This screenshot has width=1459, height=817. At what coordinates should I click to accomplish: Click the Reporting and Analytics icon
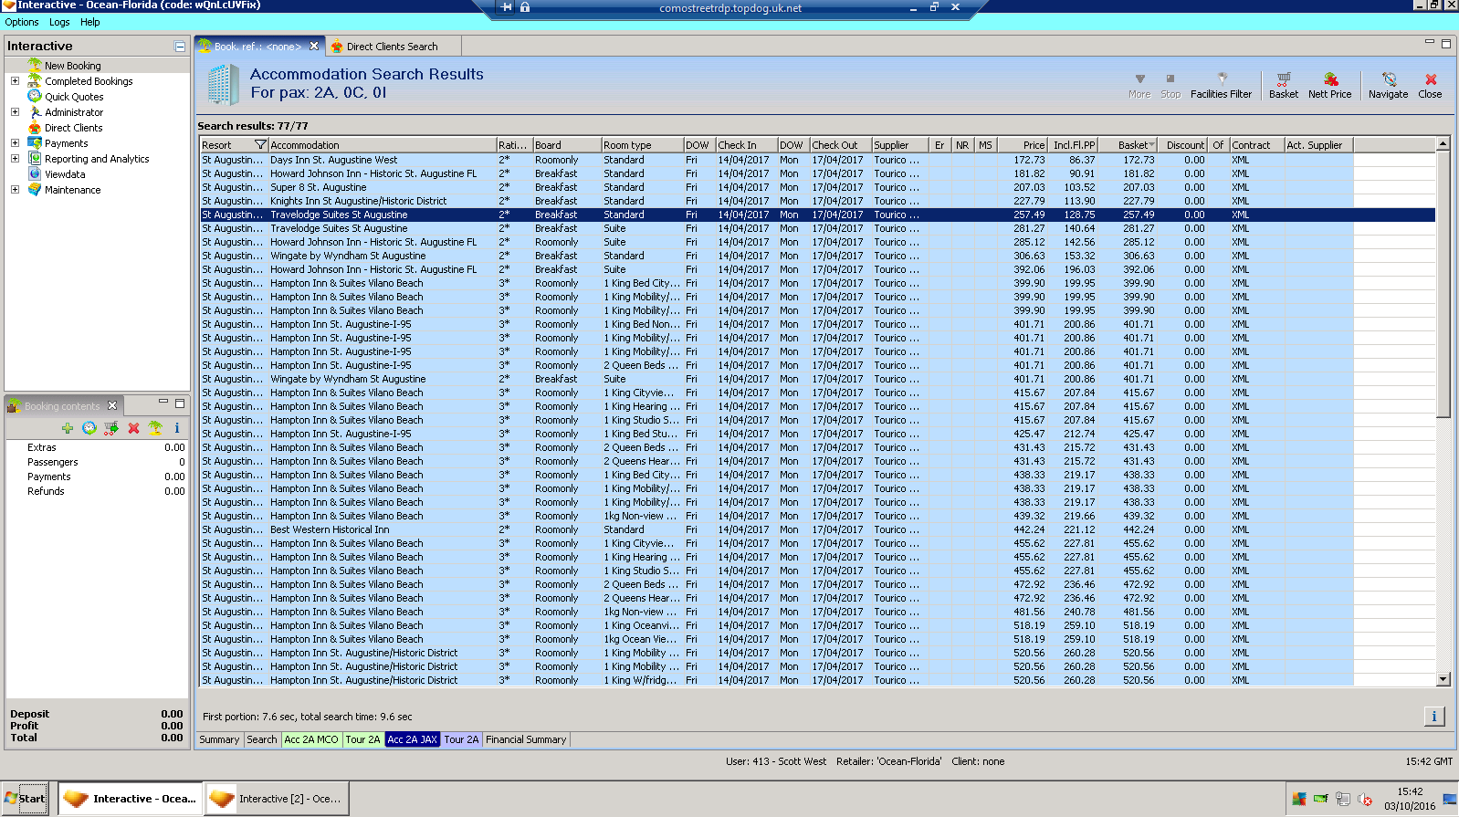[x=35, y=158]
